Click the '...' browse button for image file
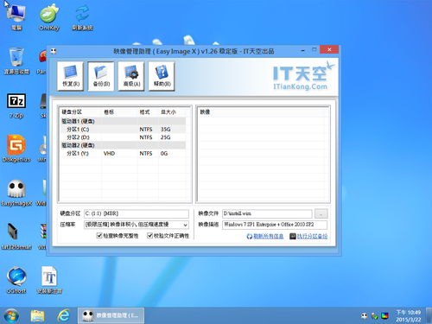This screenshot has height=324, width=432. (x=321, y=213)
